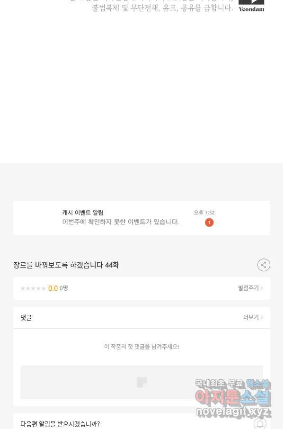Click the 0.0 rating score
This screenshot has height=429, width=283.
(53, 288)
